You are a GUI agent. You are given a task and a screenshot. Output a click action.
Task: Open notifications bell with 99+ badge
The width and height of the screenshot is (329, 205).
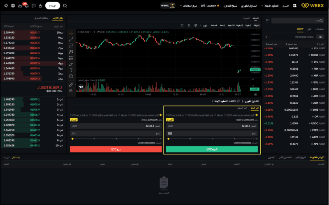[27, 6]
